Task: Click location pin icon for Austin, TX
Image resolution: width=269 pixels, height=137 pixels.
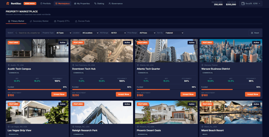Action: point(9,65)
